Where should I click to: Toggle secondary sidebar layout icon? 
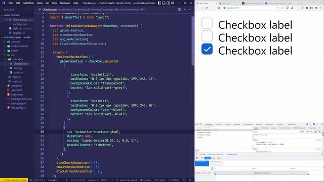pyautogui.click(x=168, y=3)
